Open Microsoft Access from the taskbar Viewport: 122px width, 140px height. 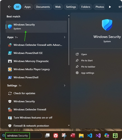[x=73, y=136]
